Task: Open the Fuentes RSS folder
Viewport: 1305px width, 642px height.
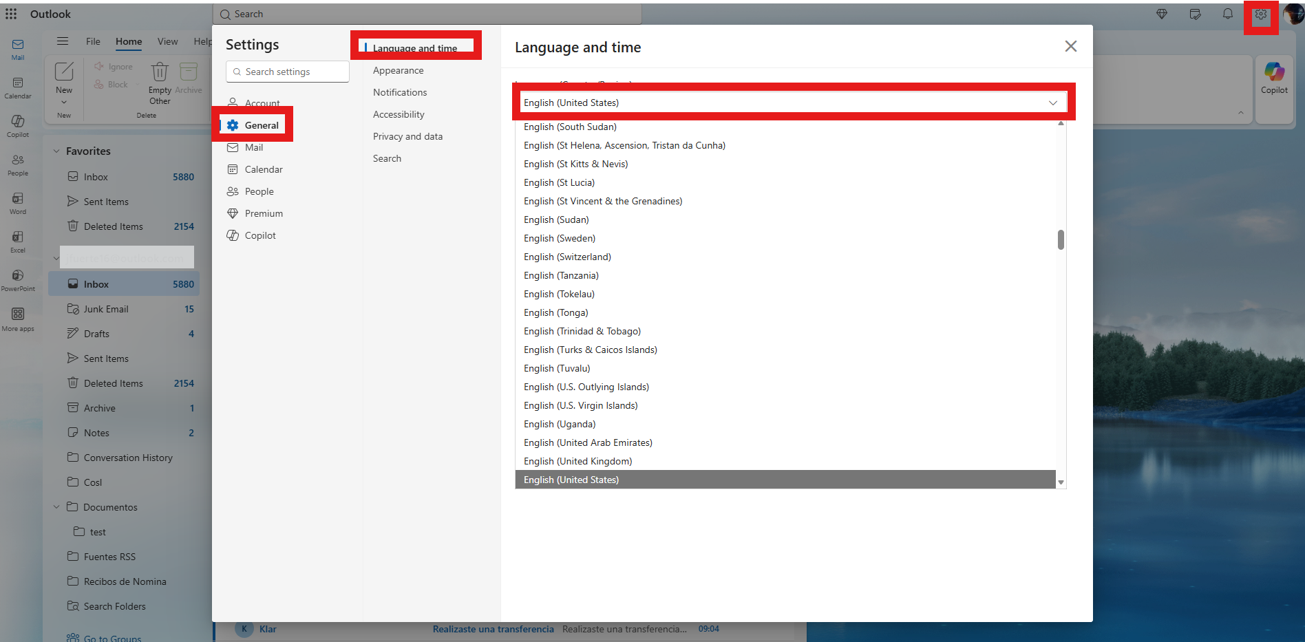Action: (x=124, y=557)
